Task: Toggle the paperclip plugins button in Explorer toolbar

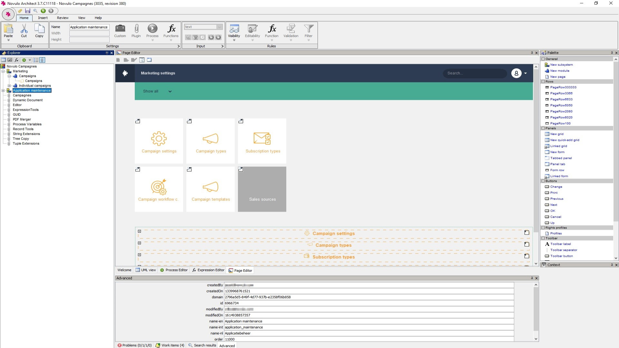Action: pos(42,60)
